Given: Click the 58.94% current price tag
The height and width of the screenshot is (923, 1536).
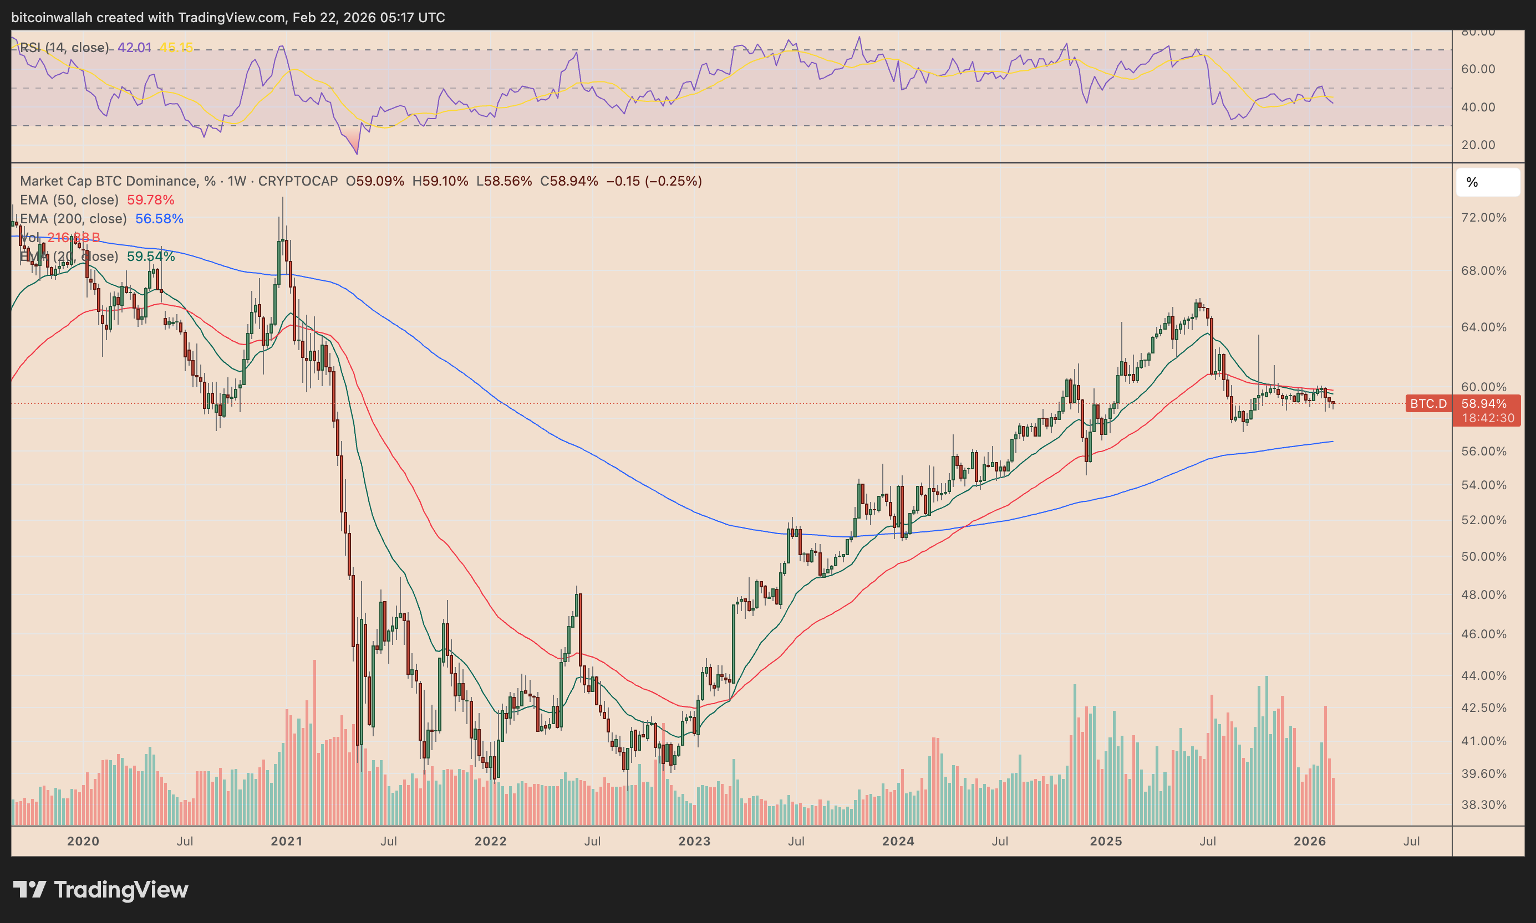Looking at the screenshot, I should pos(1484,404).
